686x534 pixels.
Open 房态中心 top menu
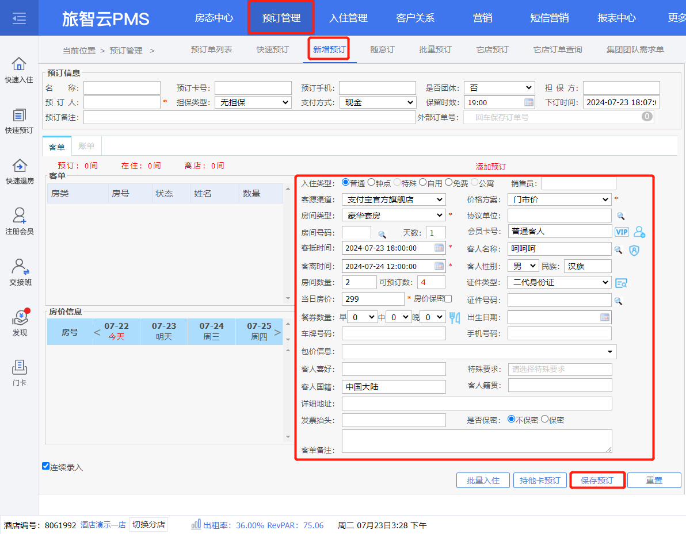[x=214, y=18]
